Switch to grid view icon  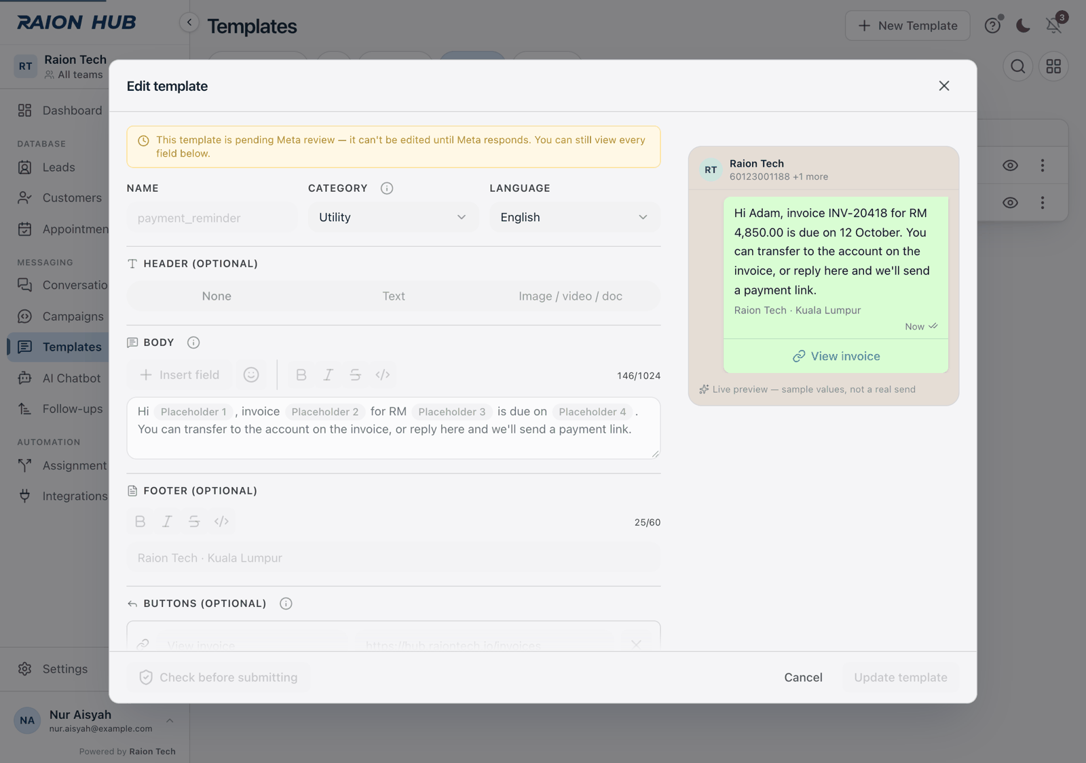click(1053, 66)
